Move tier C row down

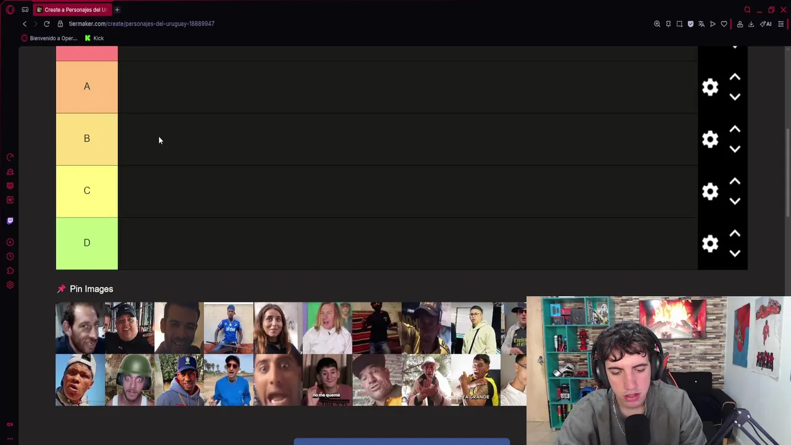(735, 201)
